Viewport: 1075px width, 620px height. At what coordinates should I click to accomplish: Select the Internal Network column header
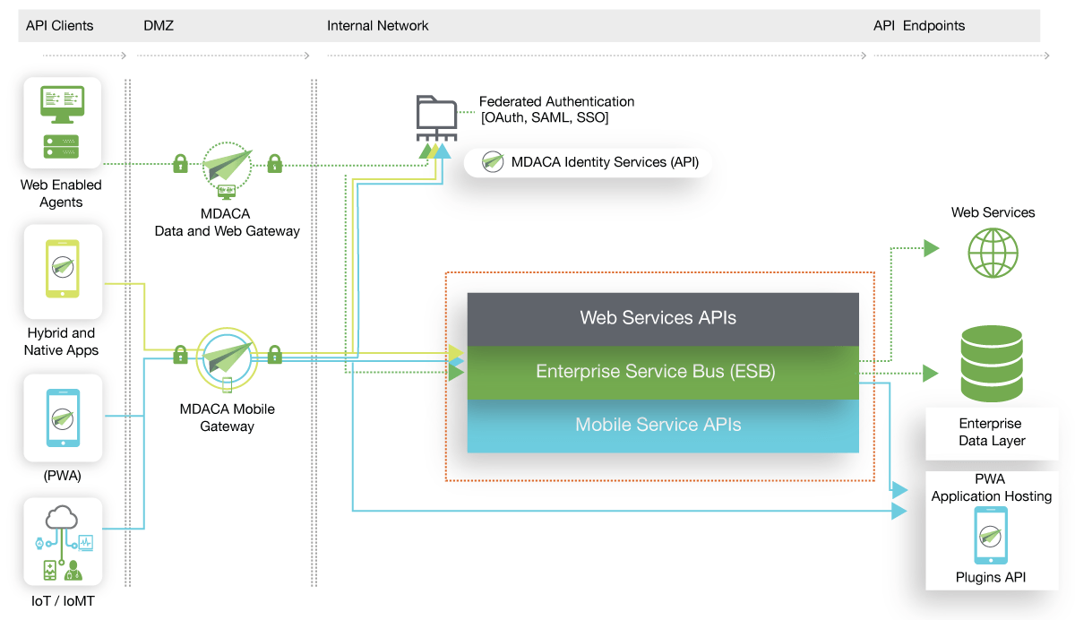pyautogui.click(x=378, y=25)
